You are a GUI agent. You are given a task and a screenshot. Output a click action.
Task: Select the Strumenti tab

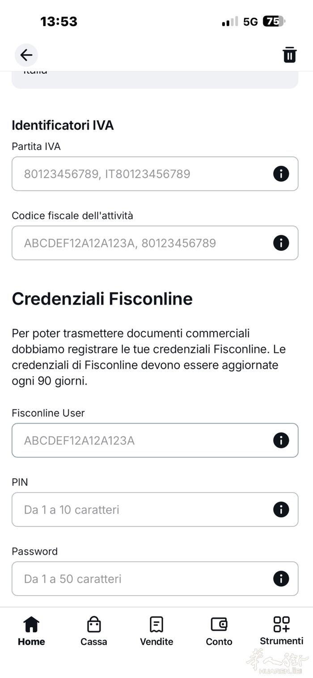point(282,631)
